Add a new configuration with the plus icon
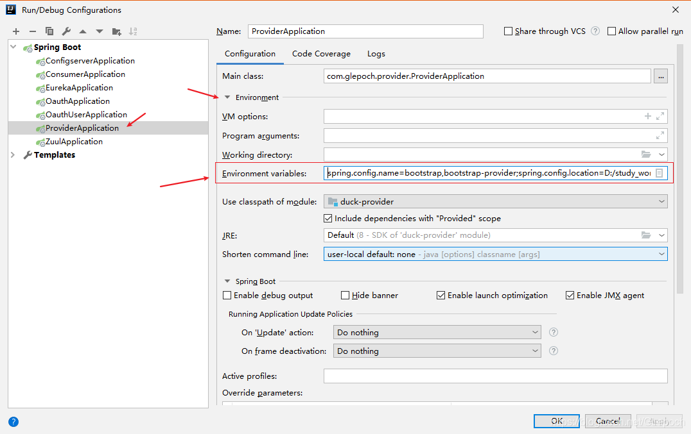Viewport: 691px width, 434px height. pos(16,31)
